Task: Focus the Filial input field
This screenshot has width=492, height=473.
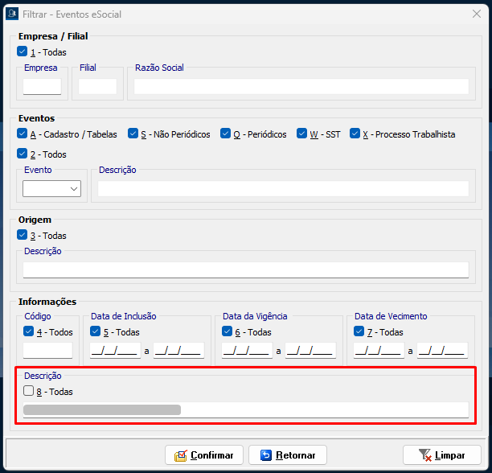Action: (97, 87)
